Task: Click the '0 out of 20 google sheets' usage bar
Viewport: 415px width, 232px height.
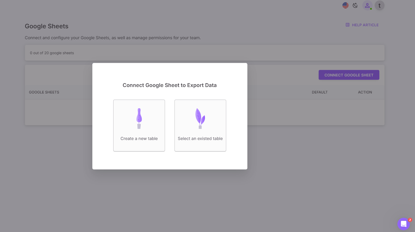Action: (x=52, y=53)
